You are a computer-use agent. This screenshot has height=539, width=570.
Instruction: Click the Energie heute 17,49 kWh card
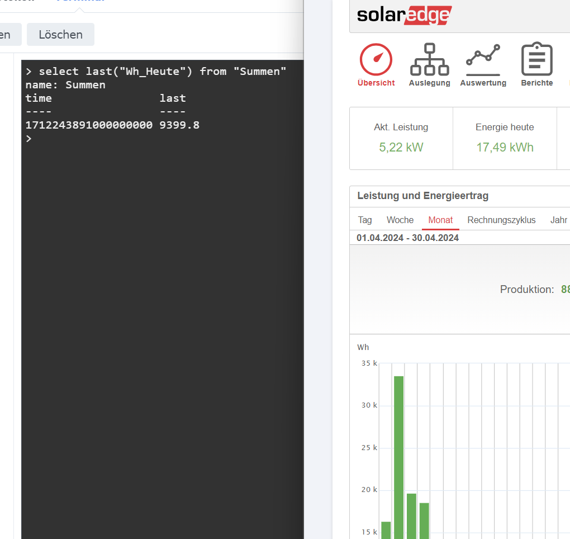pyautogui.click(x=505, y=138)
